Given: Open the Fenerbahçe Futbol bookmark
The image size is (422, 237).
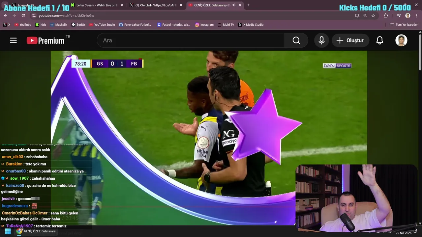Looking at the screenshot, I should 135,25.
